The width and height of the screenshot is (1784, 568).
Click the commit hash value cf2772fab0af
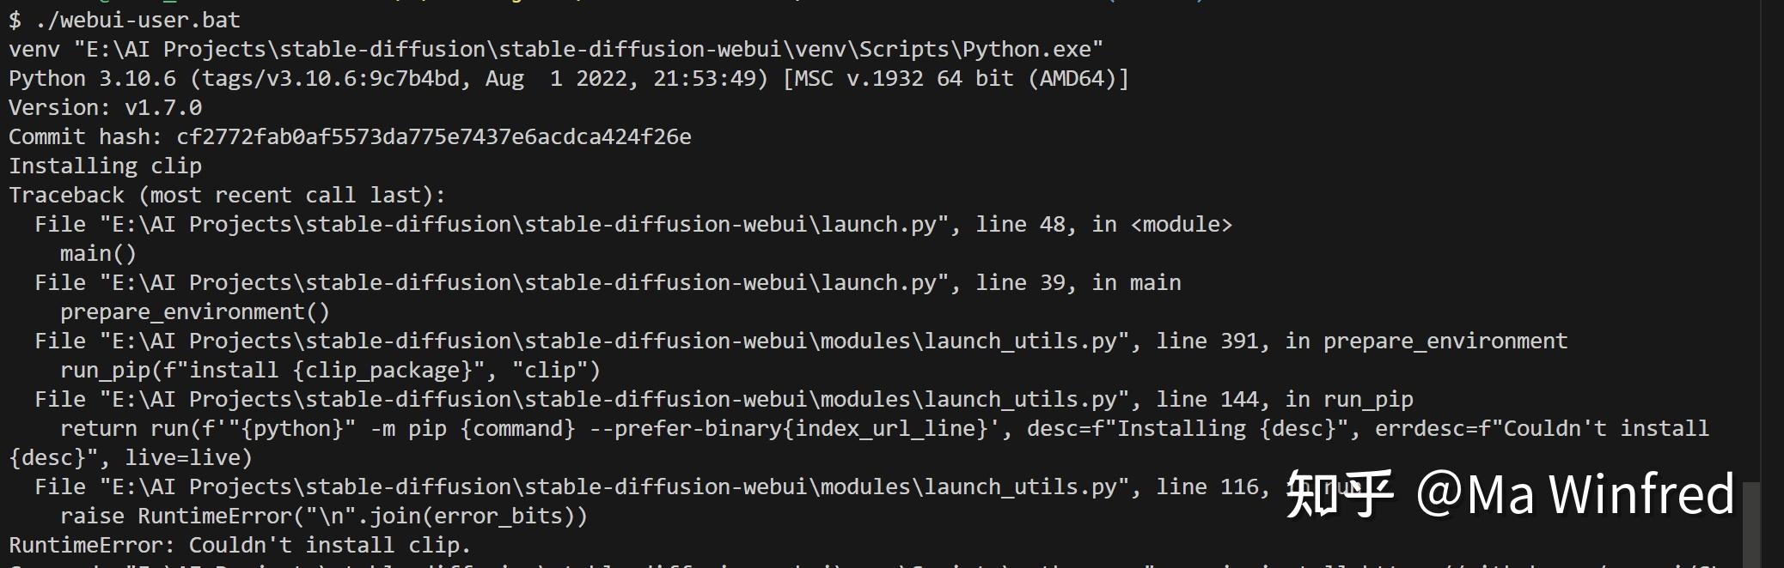pos(433,137)
